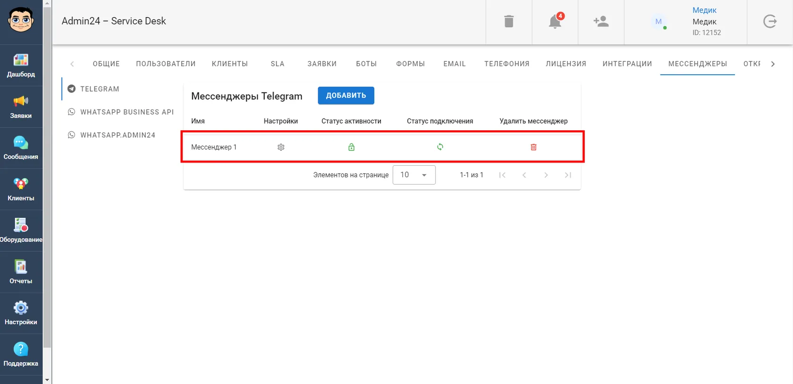Switch to the SLA tab
Viewport: 793px width, 384px height.
click(x=278, y=64)
